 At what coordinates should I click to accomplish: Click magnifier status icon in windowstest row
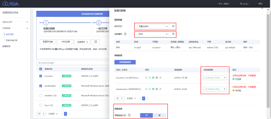tap(150, 89)
